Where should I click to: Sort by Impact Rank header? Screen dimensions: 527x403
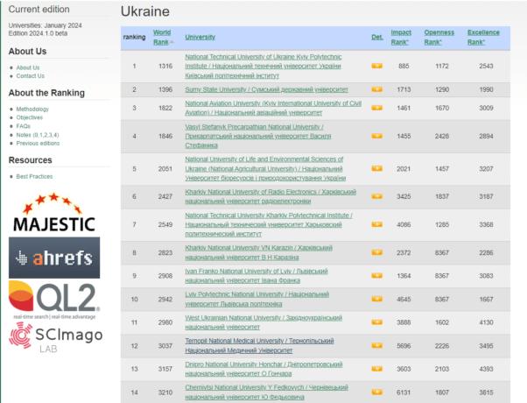click(x=401, y=37)
